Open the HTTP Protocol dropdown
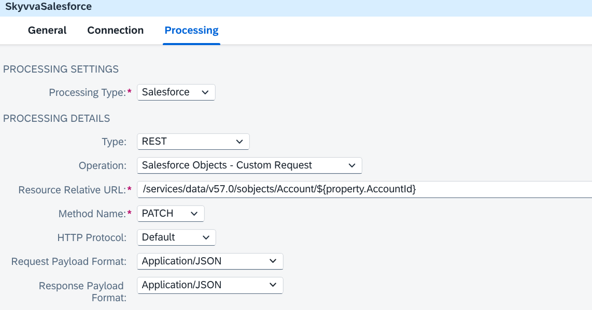 point(176,237)
